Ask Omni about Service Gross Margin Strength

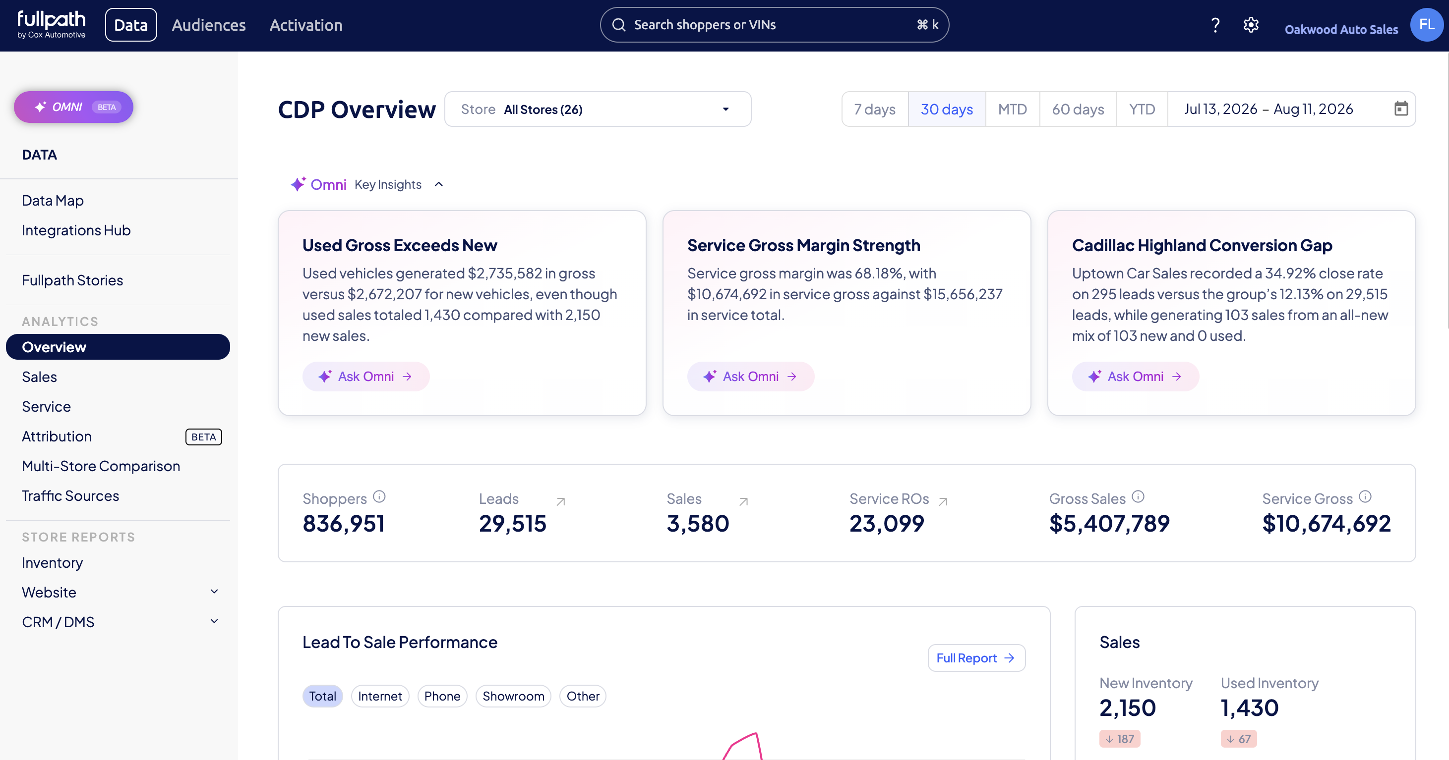click(x=751, y=376)
